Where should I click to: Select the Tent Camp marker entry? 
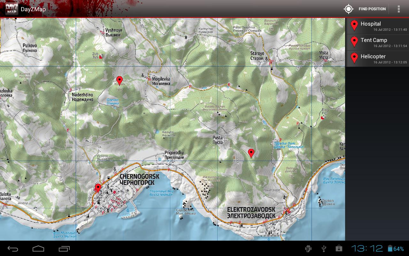377,43
